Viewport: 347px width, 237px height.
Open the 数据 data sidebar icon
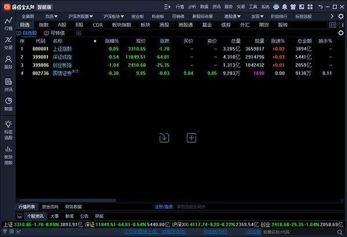pyautogui.click(x=8, y=104)
